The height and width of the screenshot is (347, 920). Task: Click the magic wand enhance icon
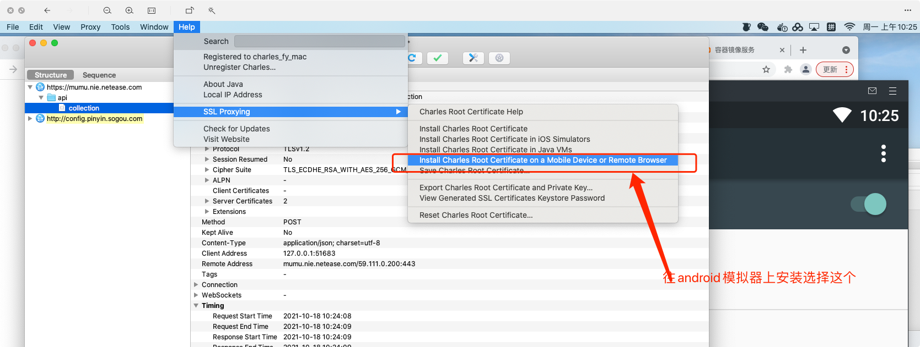(212, 10)
